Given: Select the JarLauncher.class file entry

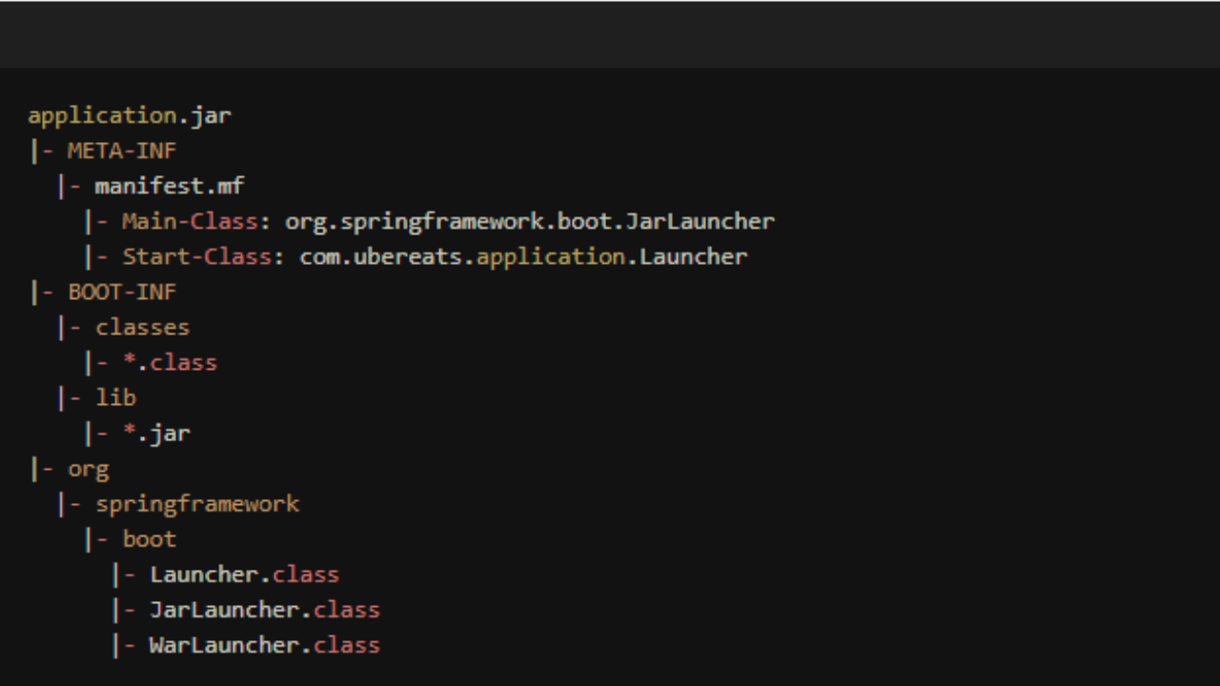Looking at the screenshot, I should pyautogui.click(x=265, y=609).
